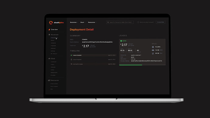Viewport: 210px width, 118px height.
Task: Open Blocks under Blockchain in sidebar
Action: [52, 40]
